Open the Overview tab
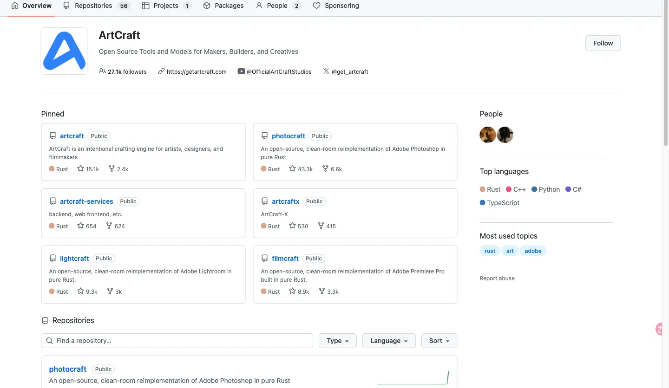Screen dimensions: 669x388 pos(31,6)
